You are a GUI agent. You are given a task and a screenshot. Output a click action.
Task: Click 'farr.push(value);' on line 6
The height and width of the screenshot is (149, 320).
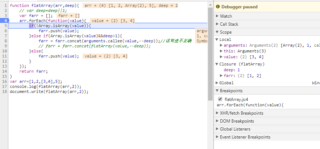coord(59,31)
